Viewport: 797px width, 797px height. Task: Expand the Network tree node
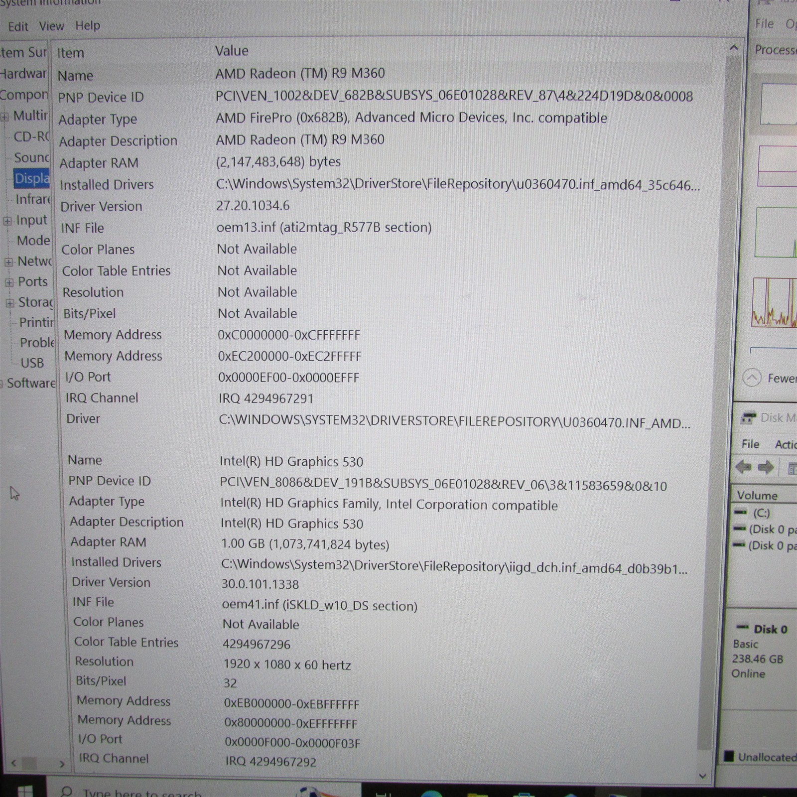point(8,262)
